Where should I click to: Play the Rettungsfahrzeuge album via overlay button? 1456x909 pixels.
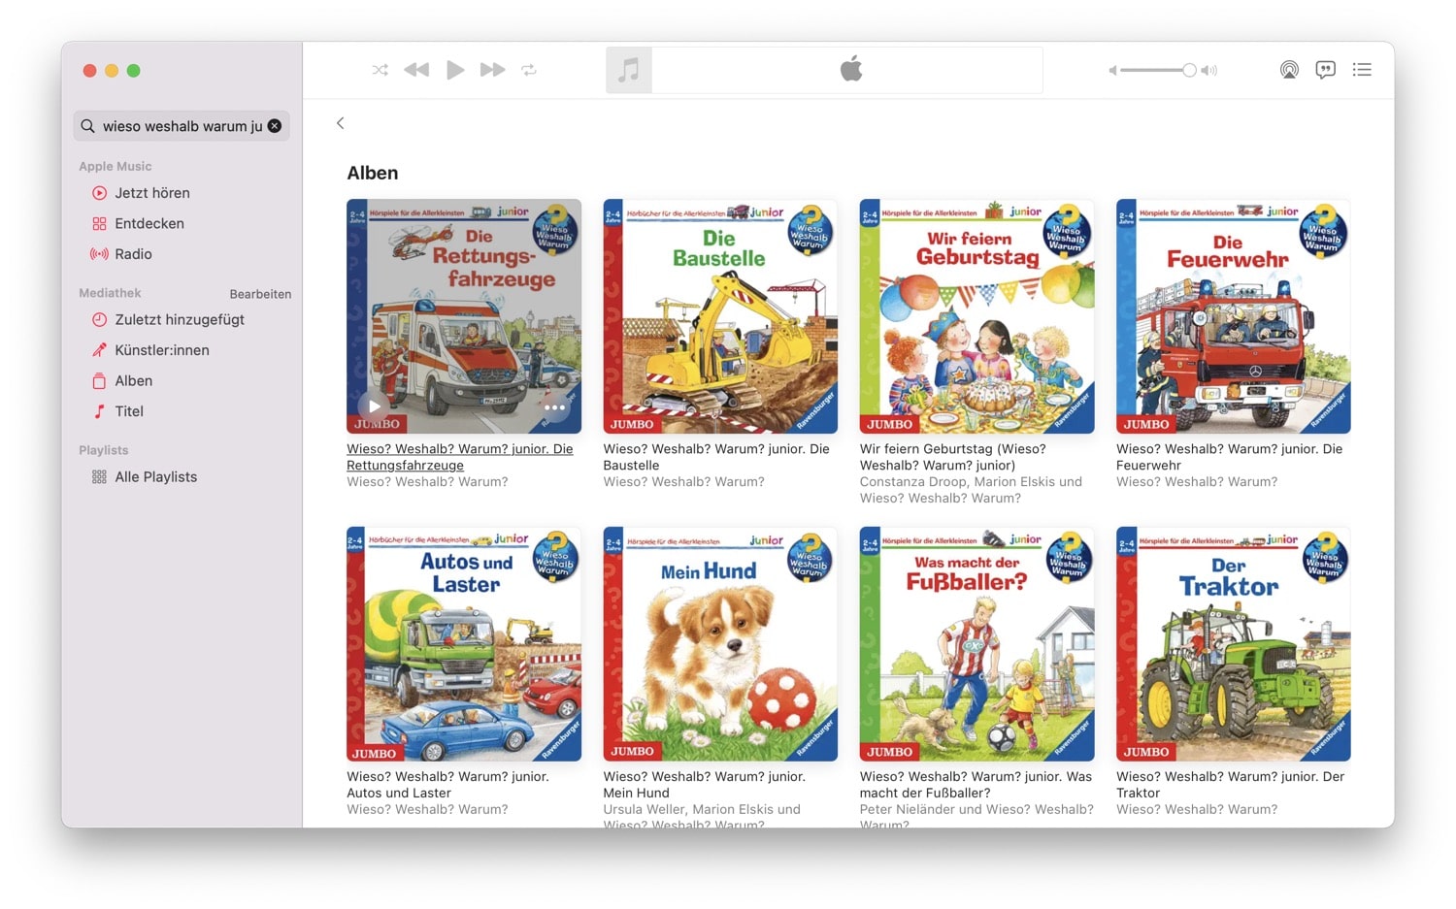coord(374,406)
